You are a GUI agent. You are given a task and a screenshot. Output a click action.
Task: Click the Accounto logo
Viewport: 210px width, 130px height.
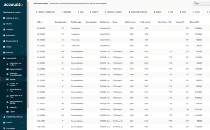point(14,4)
